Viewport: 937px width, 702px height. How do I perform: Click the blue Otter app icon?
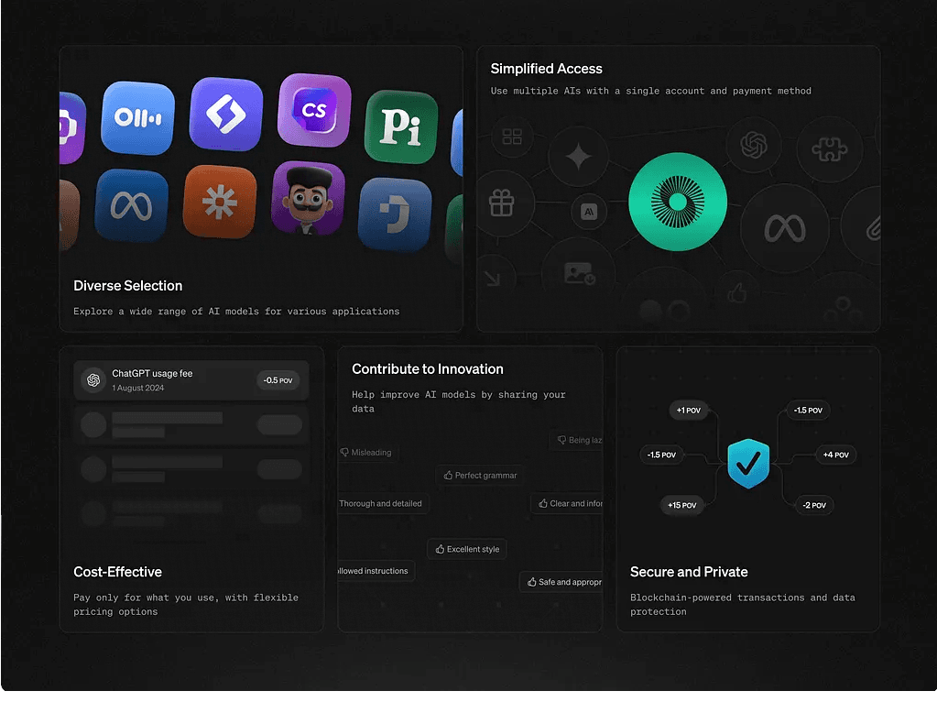point(137,118)
